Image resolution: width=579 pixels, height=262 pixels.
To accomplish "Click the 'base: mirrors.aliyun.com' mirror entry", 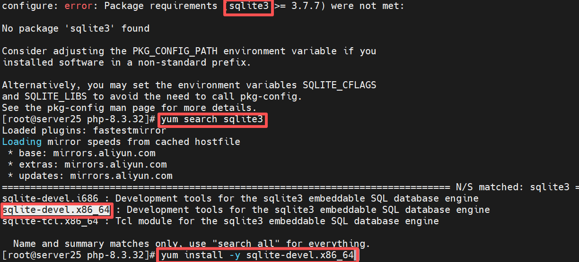I will tap(87, 153).
